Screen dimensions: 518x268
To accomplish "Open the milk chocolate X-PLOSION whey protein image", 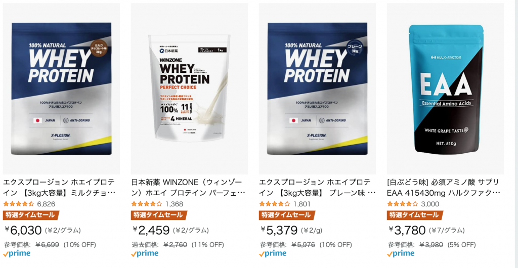I will pos(61,89).
